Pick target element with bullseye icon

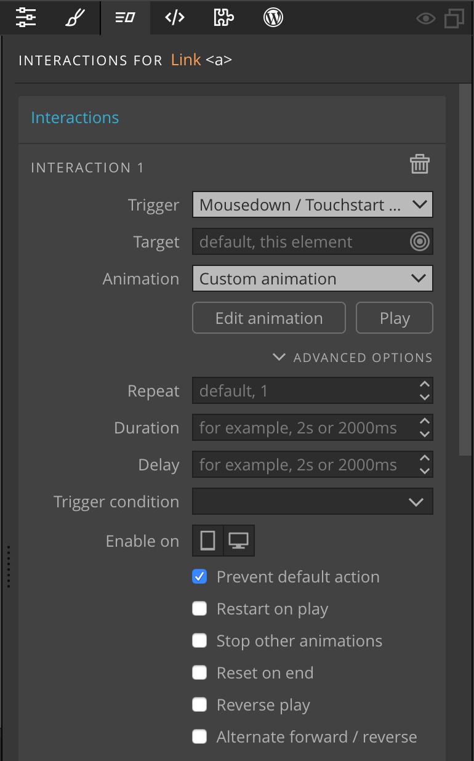tap(420, 242)
